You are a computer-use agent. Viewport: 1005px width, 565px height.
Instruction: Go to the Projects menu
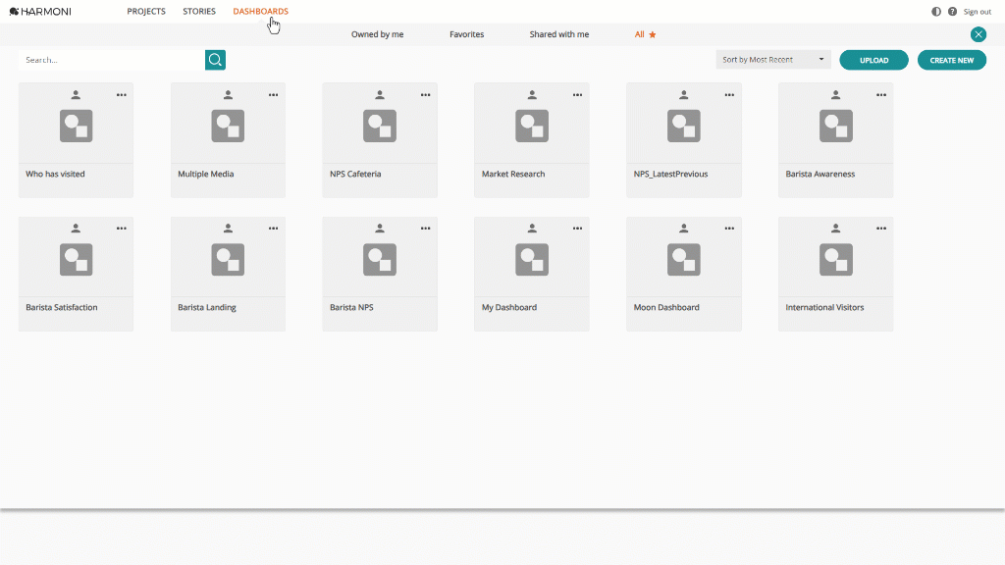coord(146,12)
